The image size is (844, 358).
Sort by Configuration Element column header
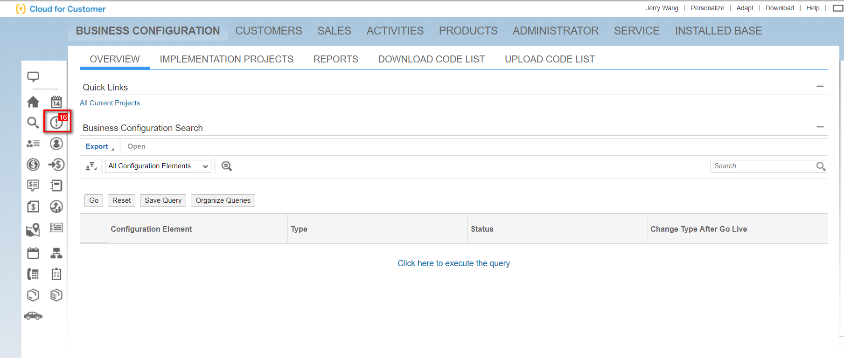[198, 229]
